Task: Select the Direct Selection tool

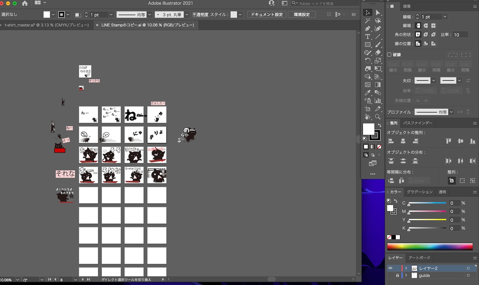Action: [378, 13]
